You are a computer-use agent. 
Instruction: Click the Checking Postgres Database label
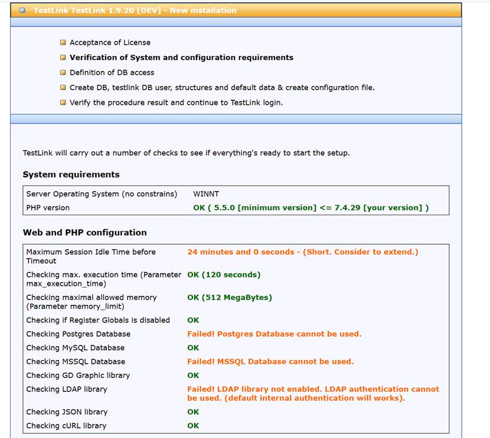pyautogui.click(x=78, y=334)
